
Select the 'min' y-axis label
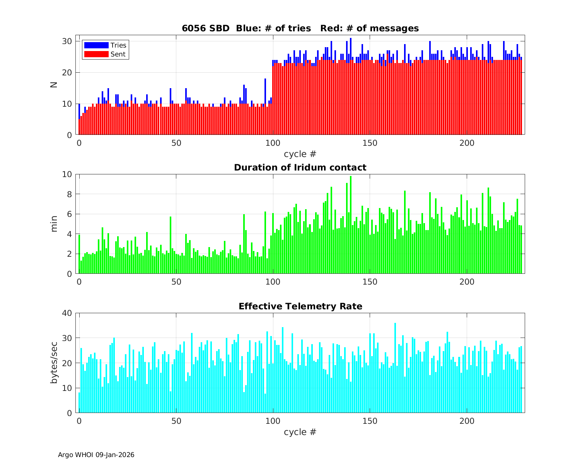(54, 224)
